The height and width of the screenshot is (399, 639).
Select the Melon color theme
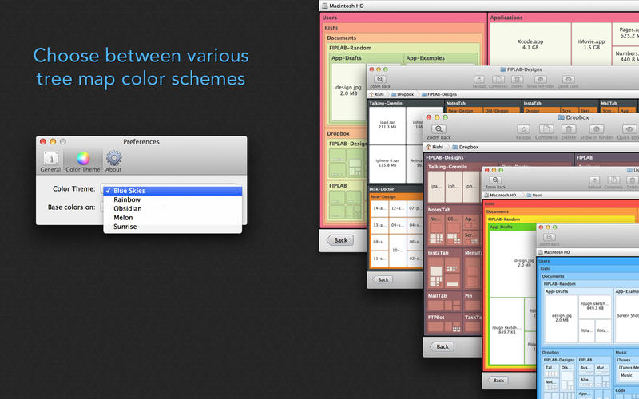tap(173, 217)
